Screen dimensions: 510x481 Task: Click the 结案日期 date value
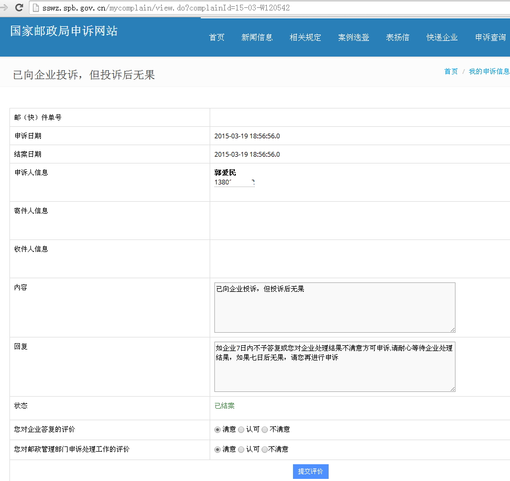pyautogui.click(x=247, y=154)
